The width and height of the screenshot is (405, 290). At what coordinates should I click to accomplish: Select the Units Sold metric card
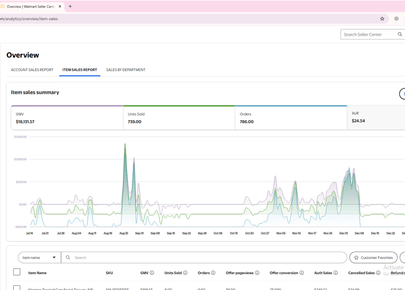[179, 118]
